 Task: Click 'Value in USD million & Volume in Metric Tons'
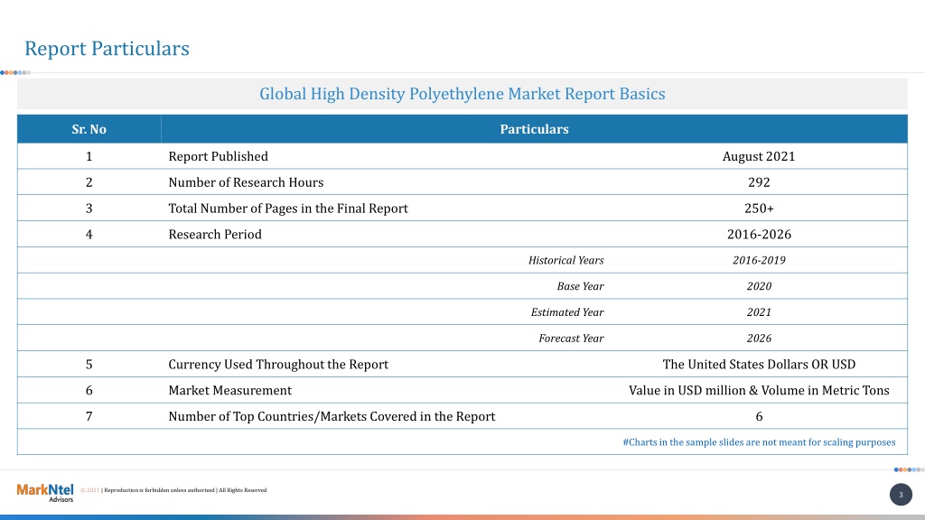coord(759,390)
